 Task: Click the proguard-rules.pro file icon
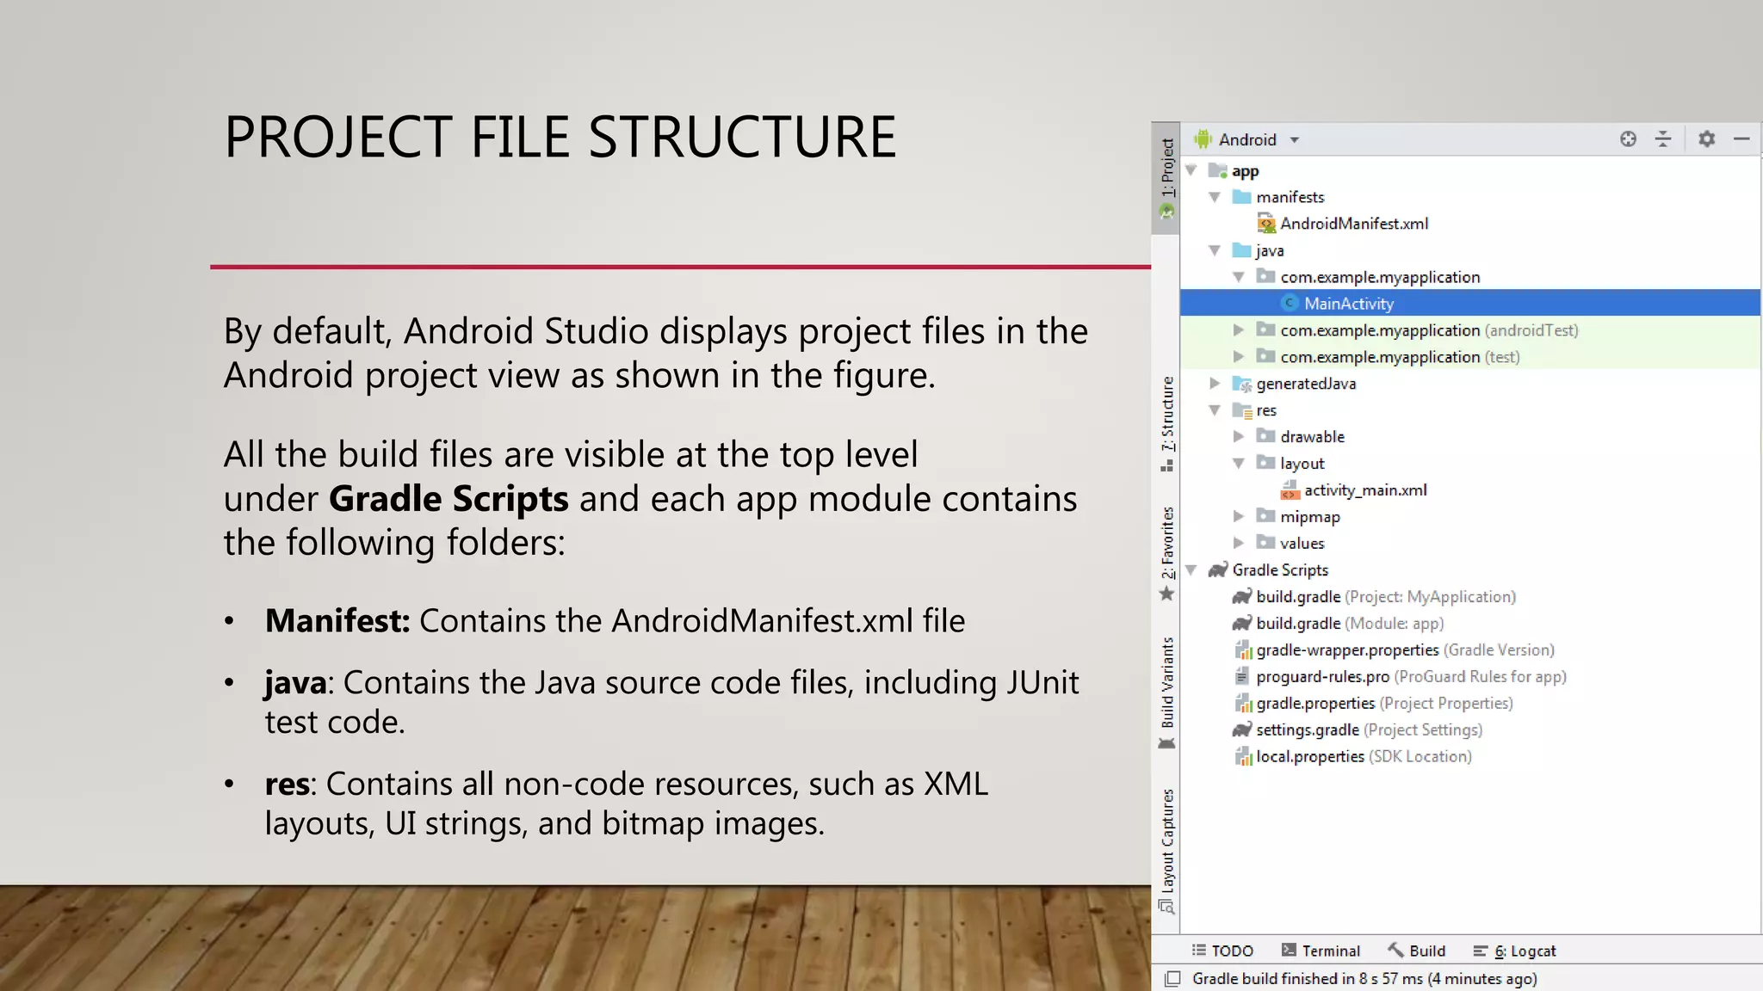point(1242,676)
